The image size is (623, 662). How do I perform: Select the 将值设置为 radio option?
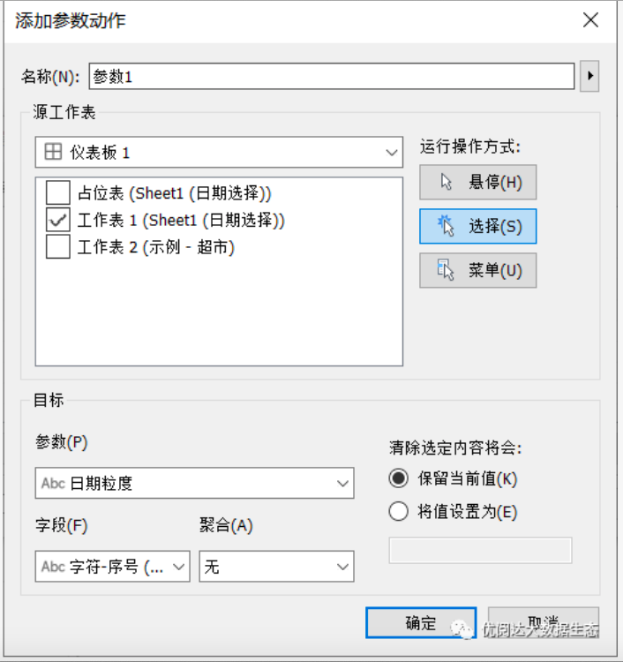point(399,511)
